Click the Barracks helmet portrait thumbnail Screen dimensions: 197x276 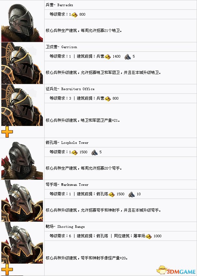[x=22, y=21]
